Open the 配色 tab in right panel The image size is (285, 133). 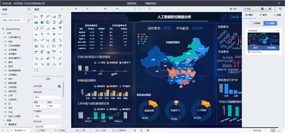coord(263,15)
